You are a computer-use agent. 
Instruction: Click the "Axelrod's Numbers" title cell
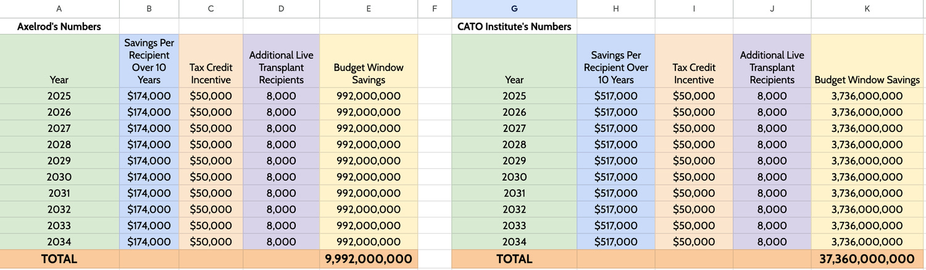tap(59, 27)
